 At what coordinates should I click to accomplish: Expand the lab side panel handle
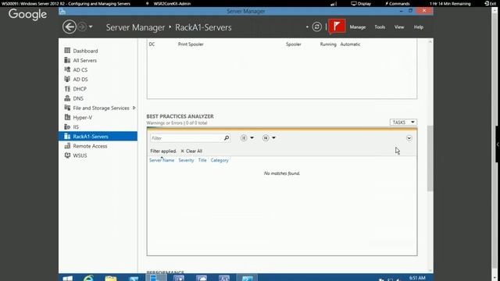[498, 144]
